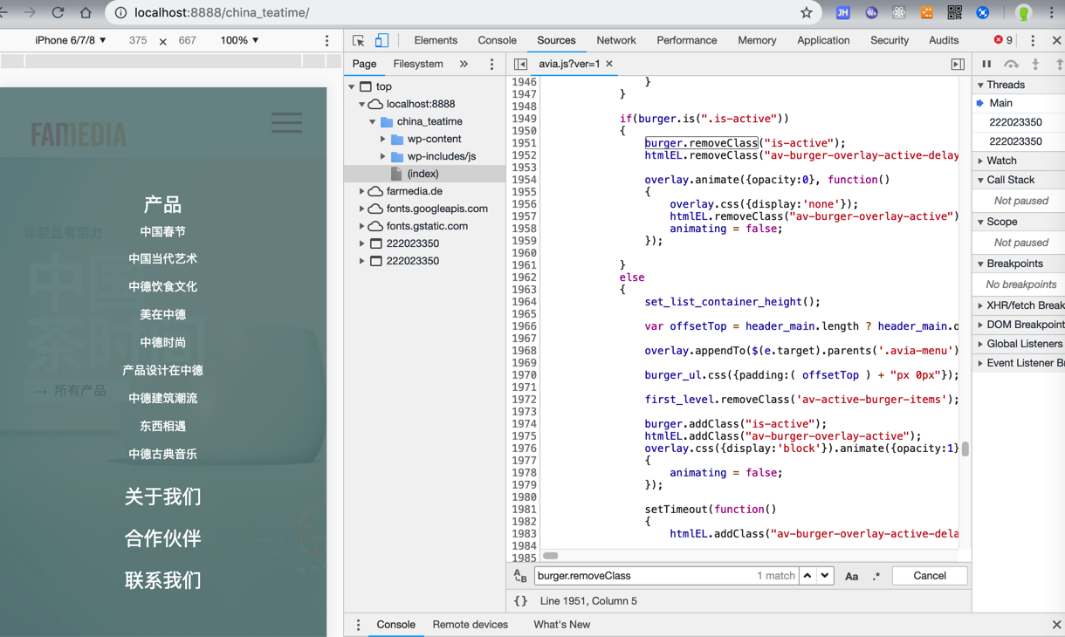Click the pause script execution button
Viewport: 1065px width, 637px height.
click(986, 64)
